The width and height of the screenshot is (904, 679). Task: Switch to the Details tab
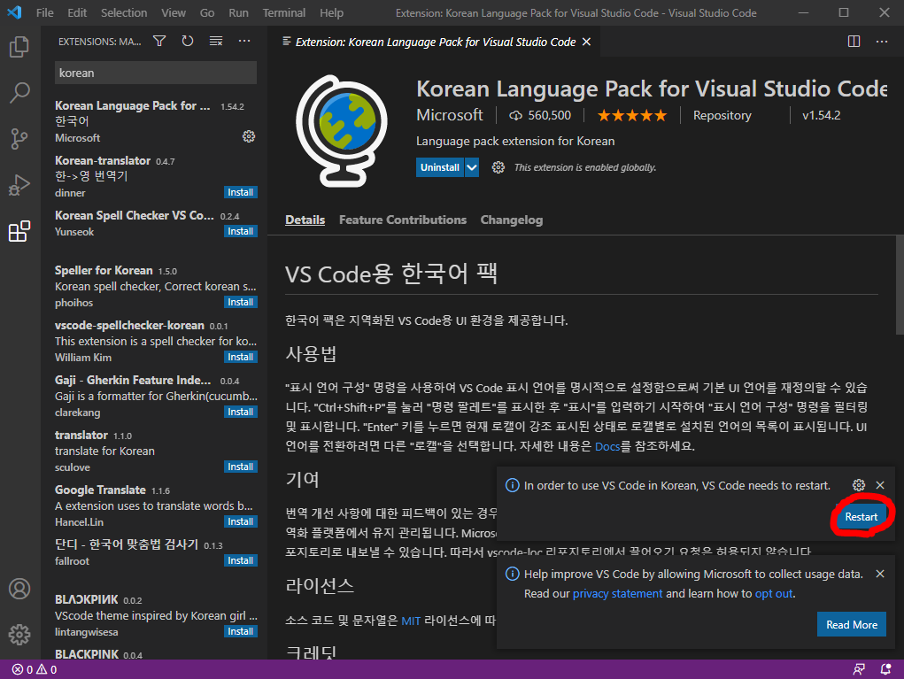point(305,220)
